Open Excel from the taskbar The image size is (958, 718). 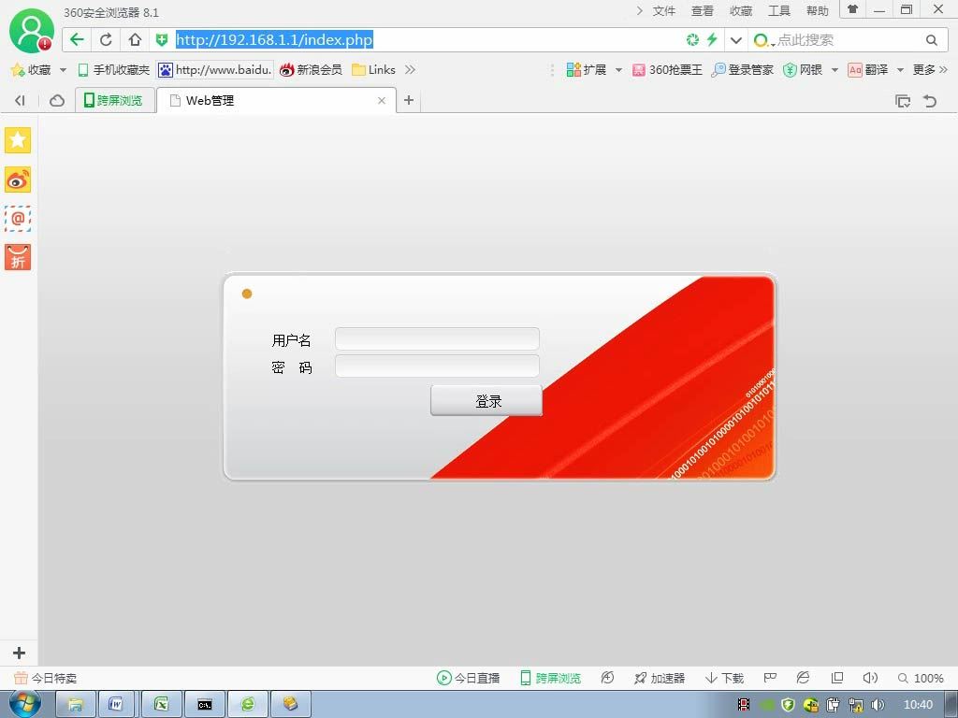coord(161,704)
